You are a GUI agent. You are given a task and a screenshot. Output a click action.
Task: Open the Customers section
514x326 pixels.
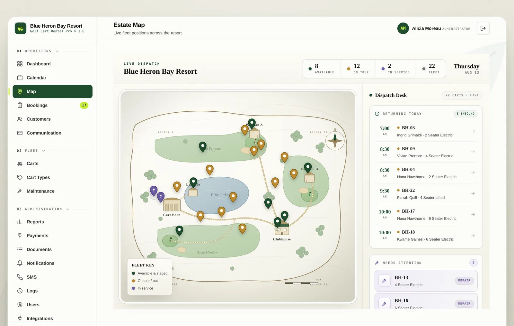[x=52, y=119]
